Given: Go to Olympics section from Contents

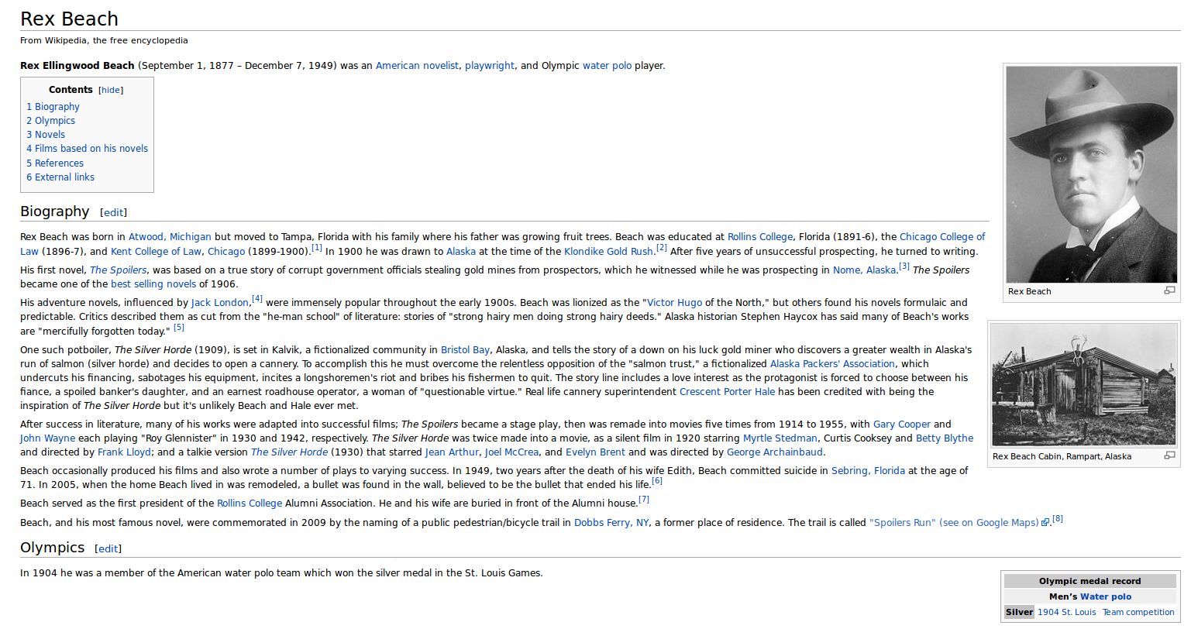Looking at the screenshot, I should (50, 121).
